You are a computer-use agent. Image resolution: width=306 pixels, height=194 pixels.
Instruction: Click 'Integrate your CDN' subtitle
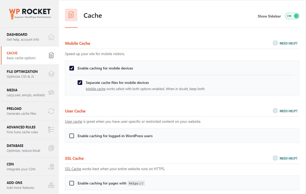click(x=21, y=169)
